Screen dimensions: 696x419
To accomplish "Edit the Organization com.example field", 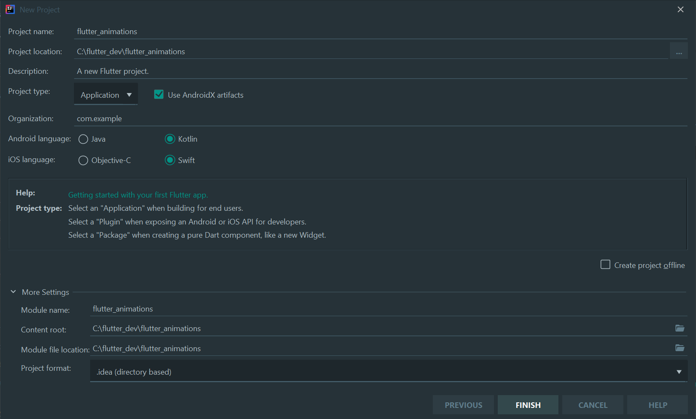I will [381, 119].
